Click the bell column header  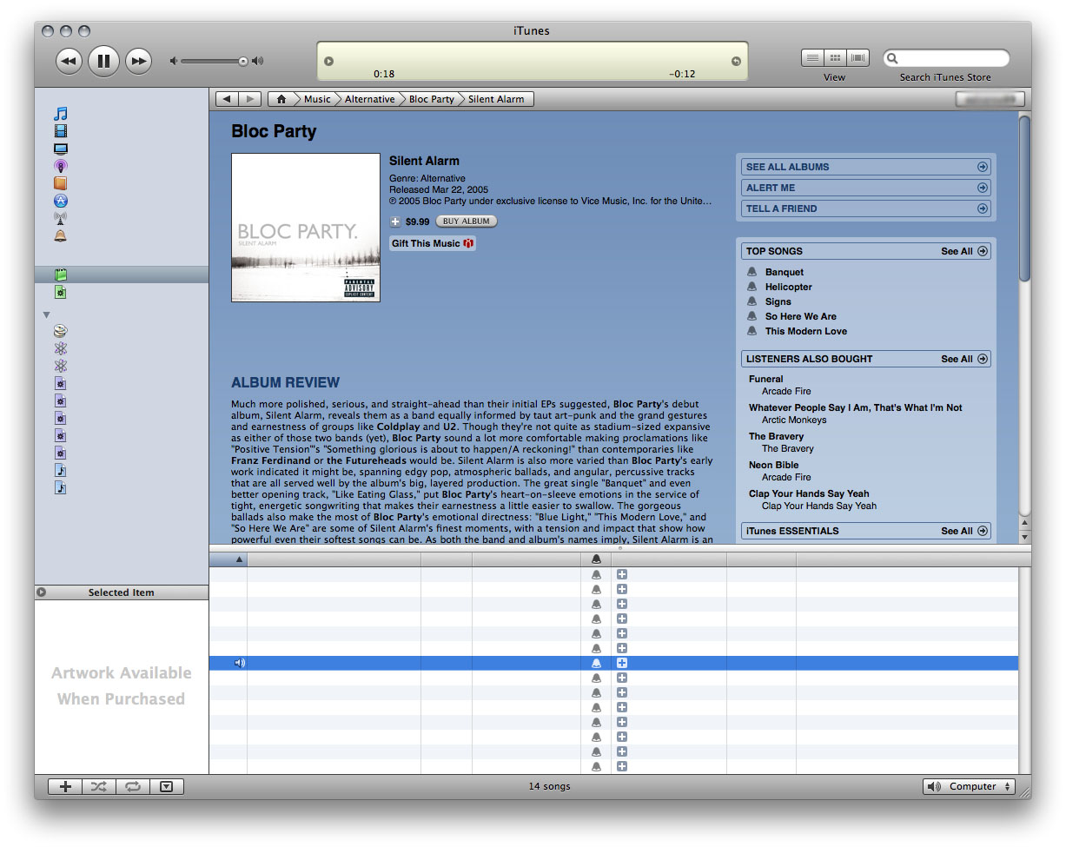(596, 559)
